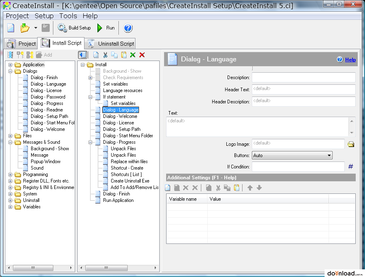Select Language resources in the script tree
The height and width of the screenshot is (277, 365).
(122, 90)
